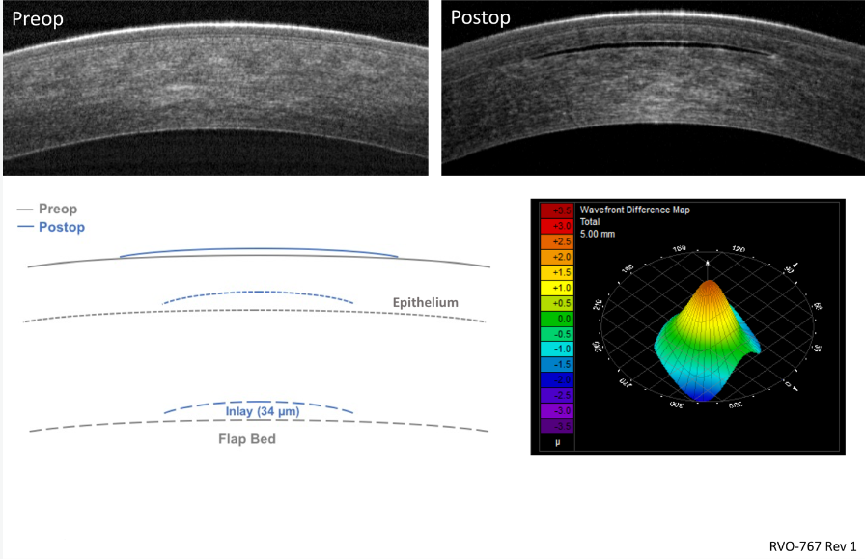The image size is (865, 559).
Task: Click the Inlay (34 µm) label
Action: 258,411
